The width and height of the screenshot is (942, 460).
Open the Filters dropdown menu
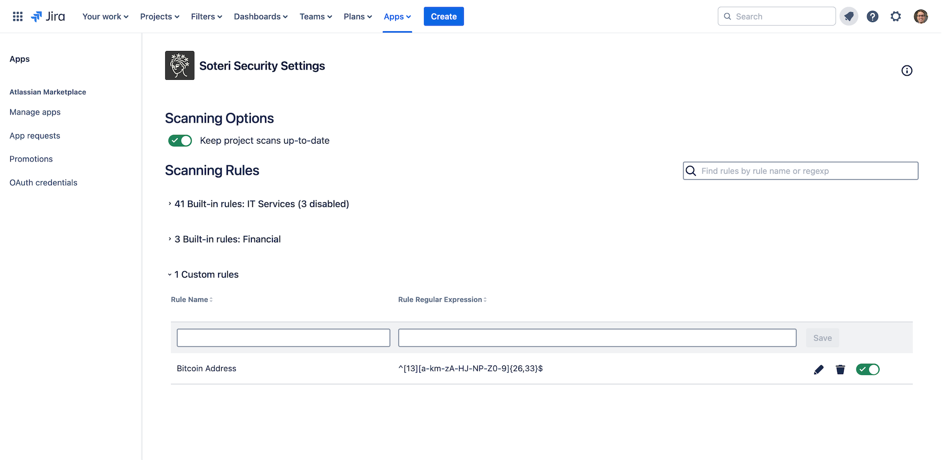pyautogui.click(x=206, y=16)
